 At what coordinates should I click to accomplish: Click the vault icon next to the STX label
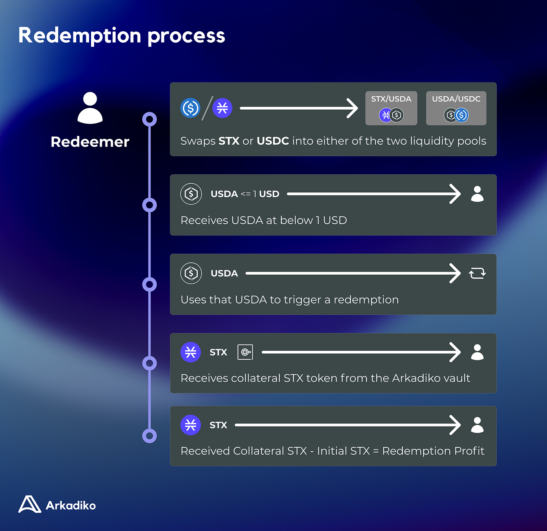[x=245, y=352]
